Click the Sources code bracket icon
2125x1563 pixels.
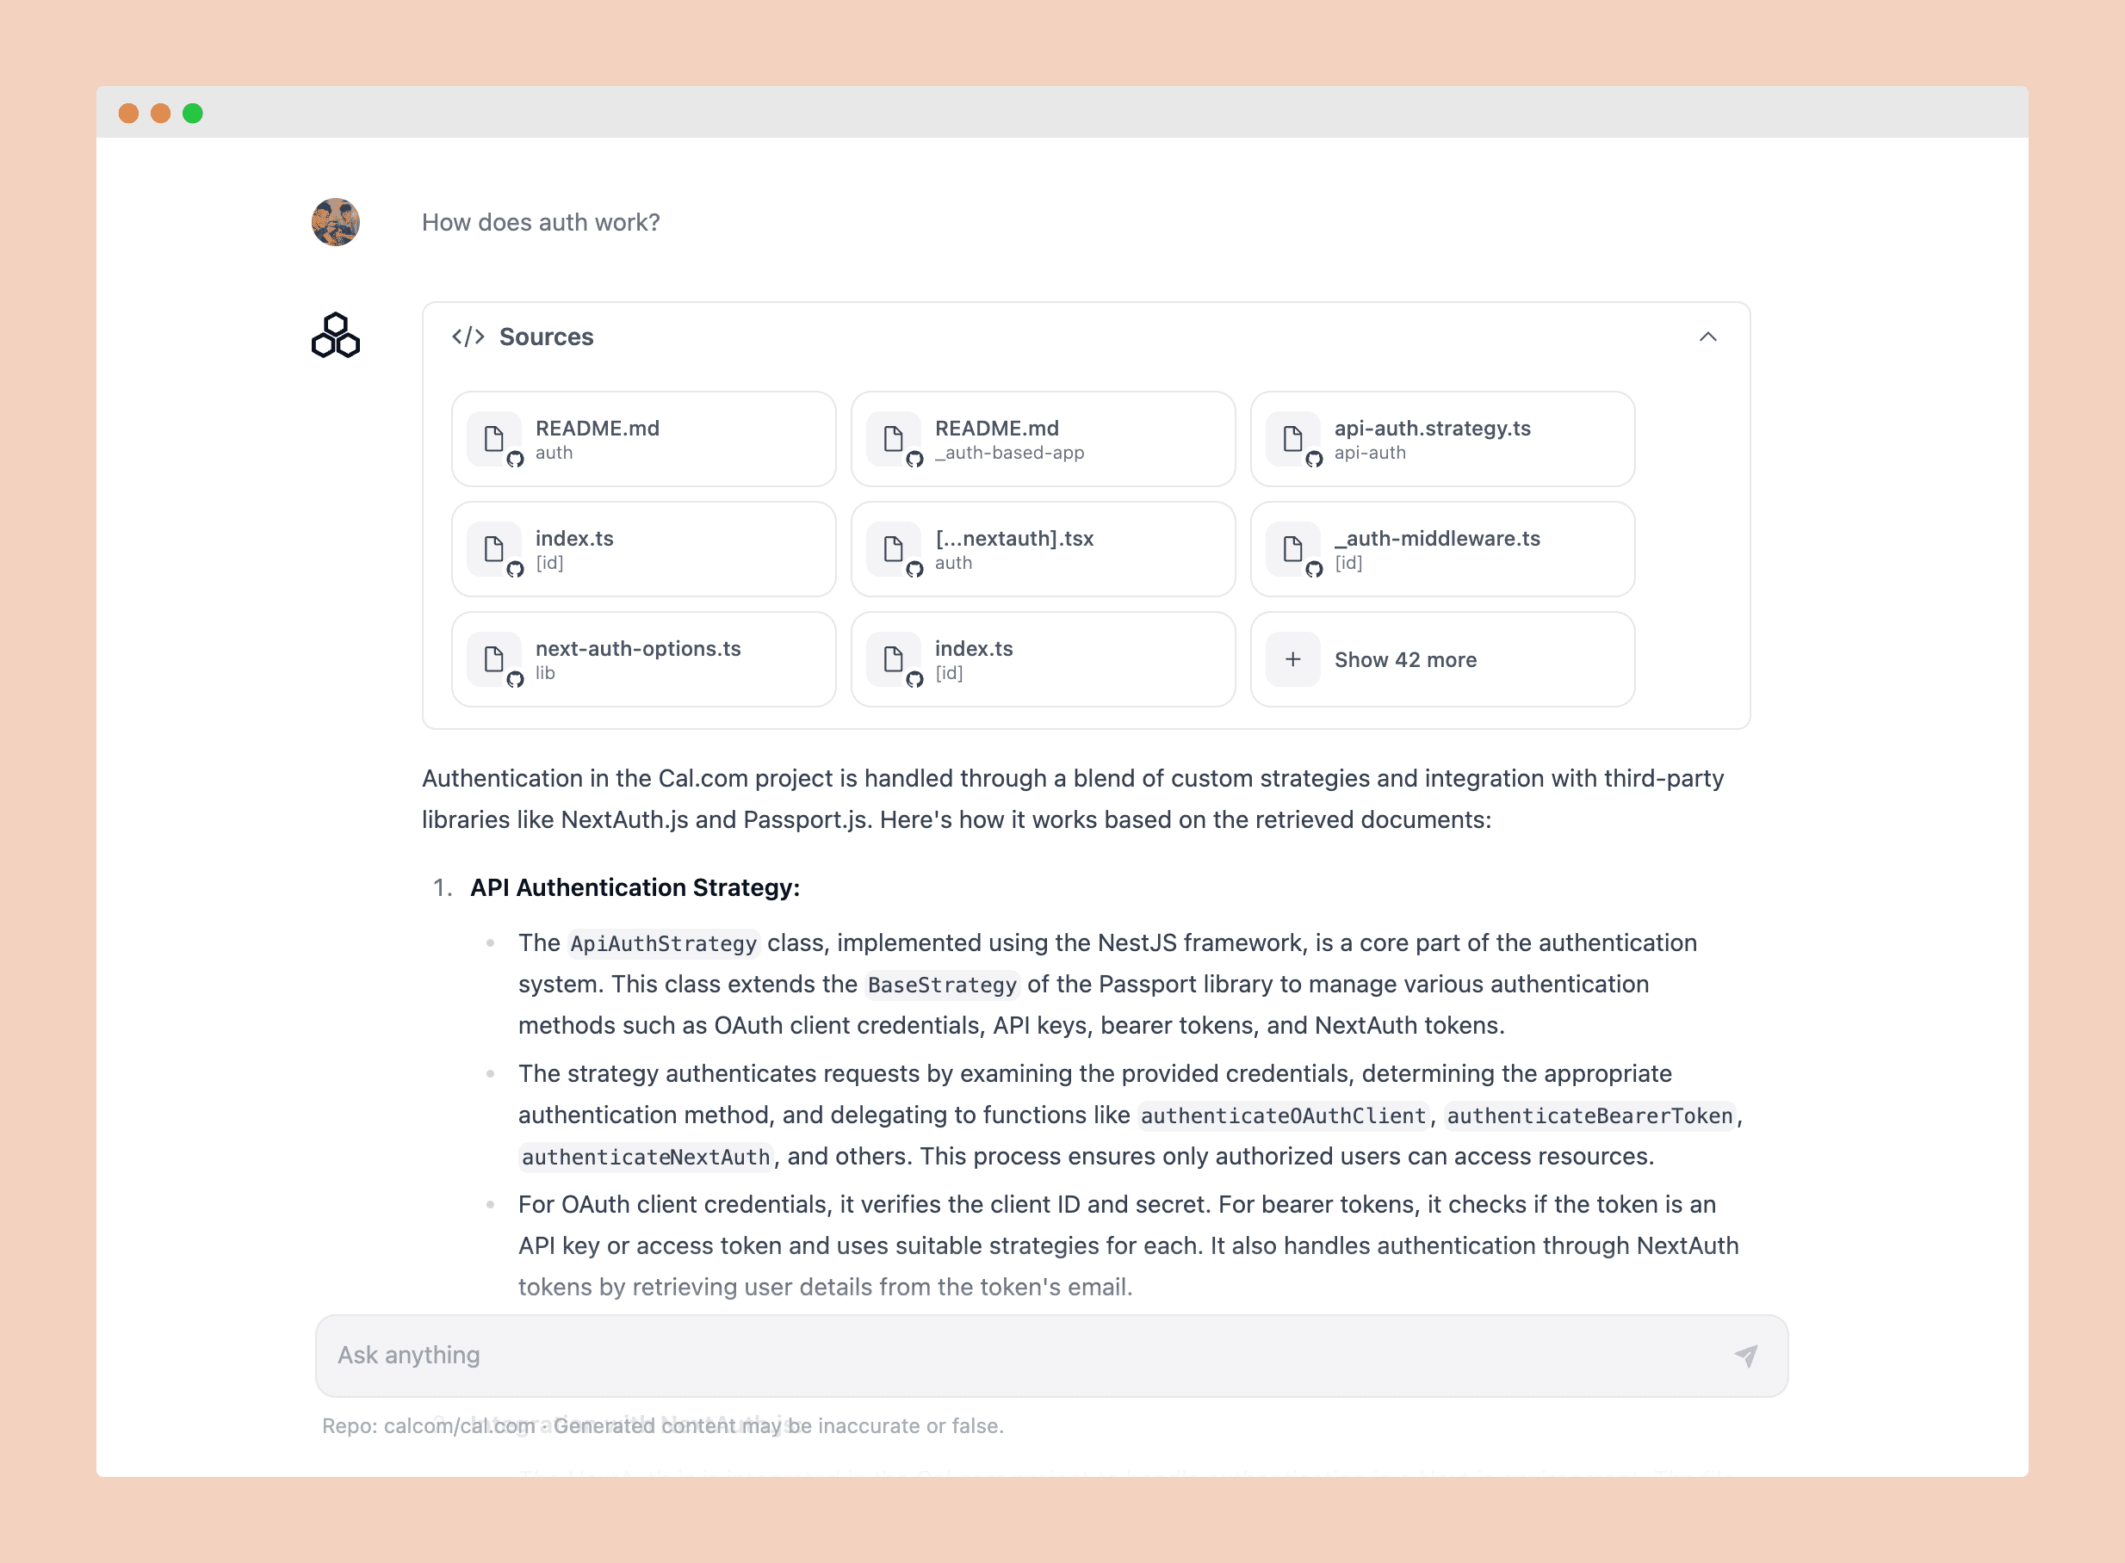(x=474, y=337)
